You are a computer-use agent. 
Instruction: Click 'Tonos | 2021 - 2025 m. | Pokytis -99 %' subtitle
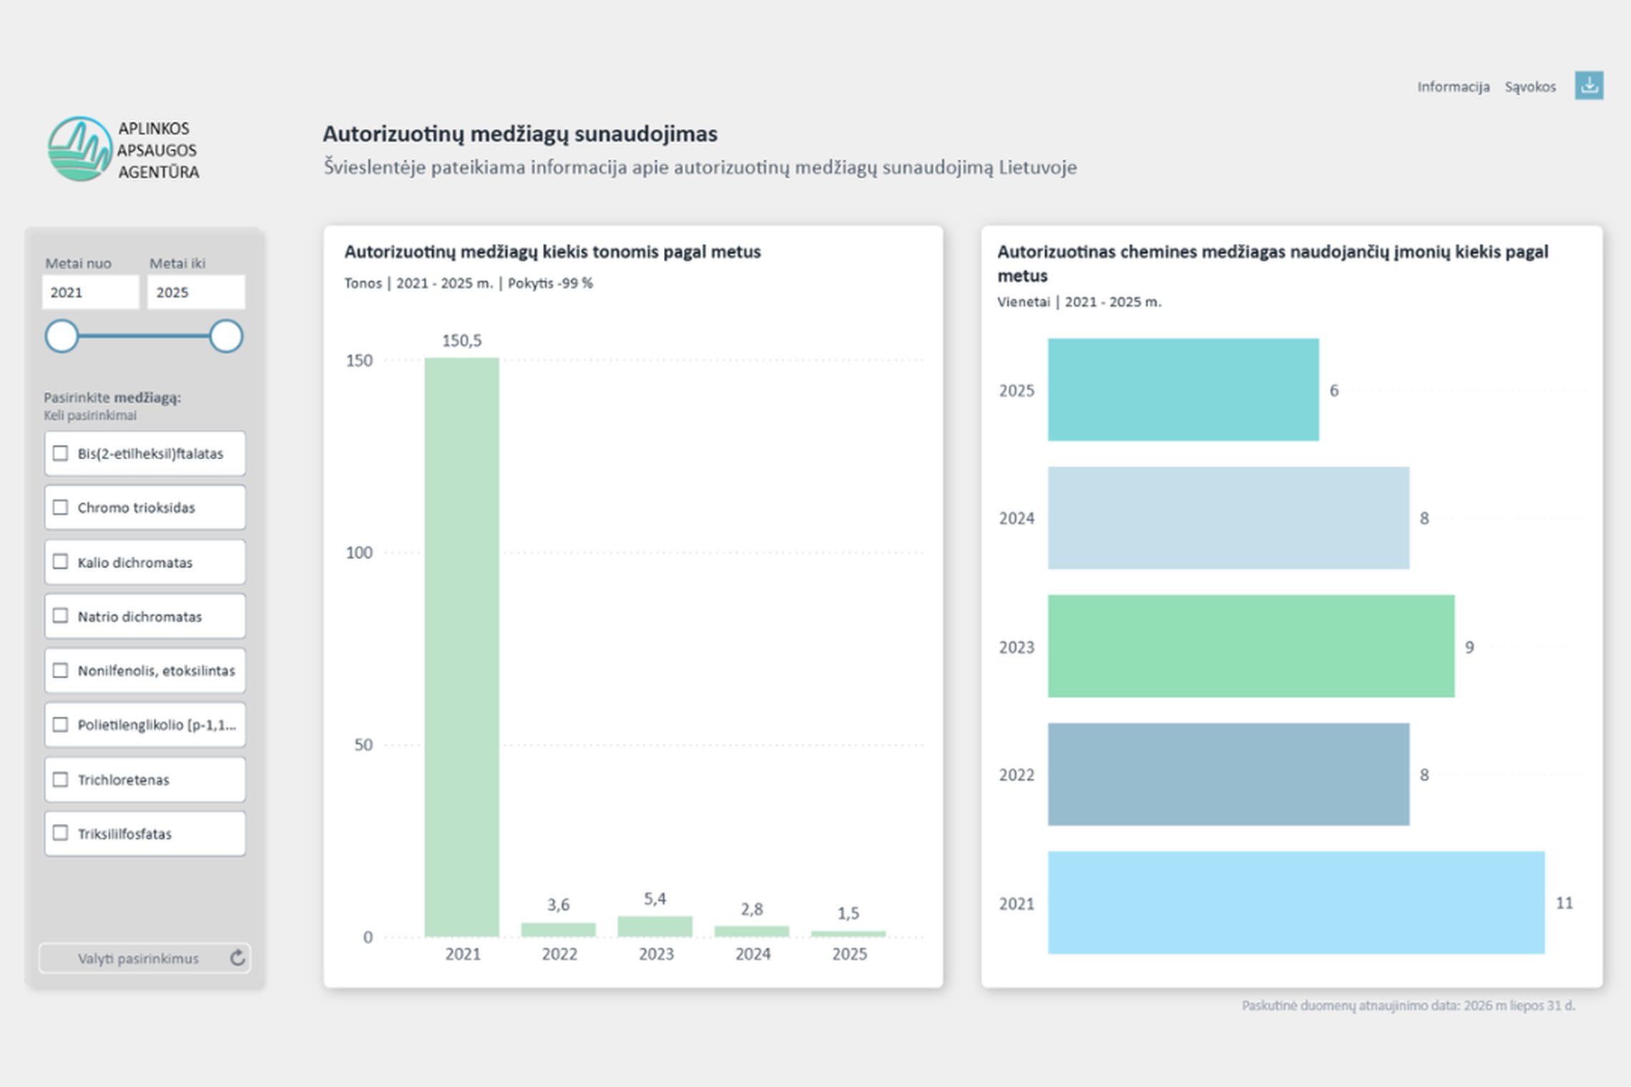469,283
